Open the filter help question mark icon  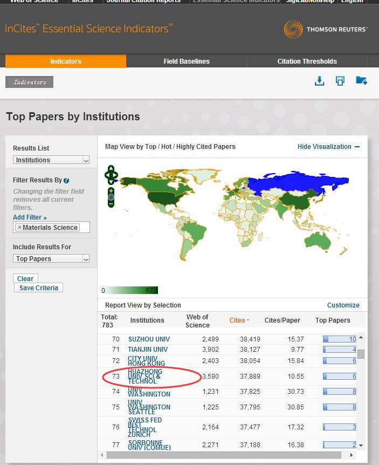pos(66,181)
